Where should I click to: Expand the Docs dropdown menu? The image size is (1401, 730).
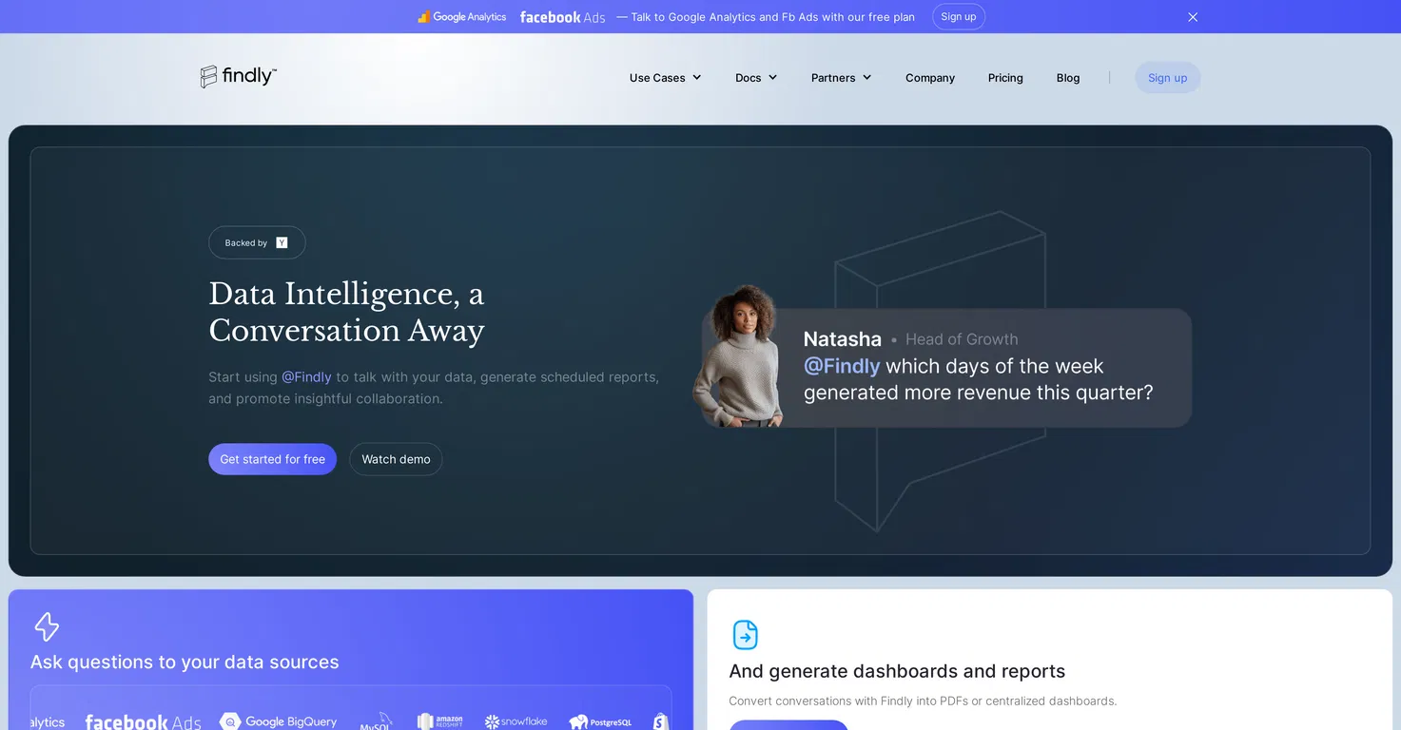[x=756, y=78]
